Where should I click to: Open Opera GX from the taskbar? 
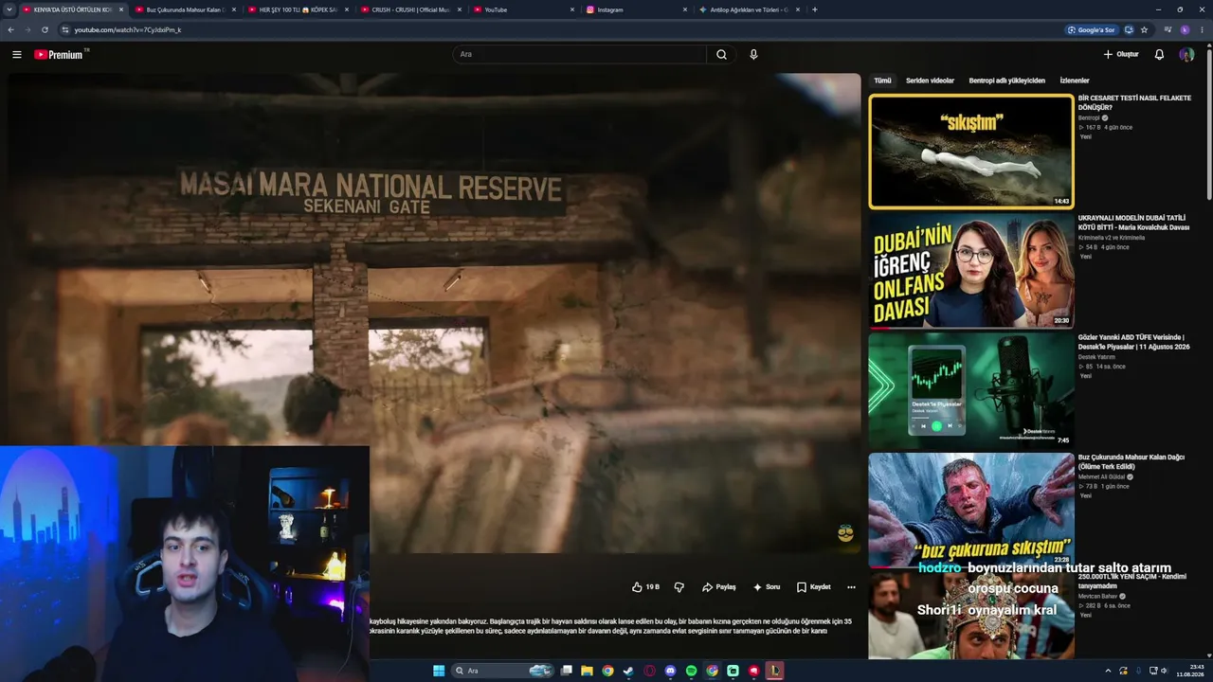click(x=649, y=671)
